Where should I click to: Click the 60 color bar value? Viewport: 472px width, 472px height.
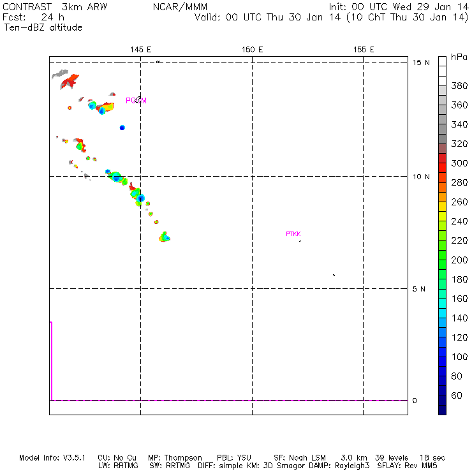click(x=457, y=395)
